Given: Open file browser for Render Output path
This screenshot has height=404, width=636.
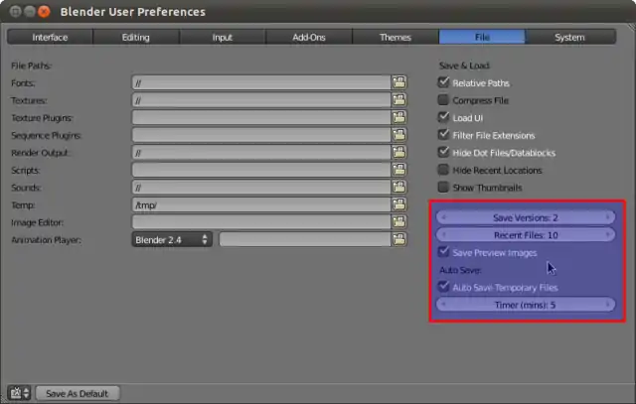Looking at the screenshot, I should click(x=399, y=153).
